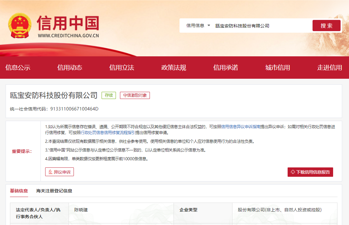Image resolution: width=349 pixels, height=225 pixels.
Task: Open the 政策法规 menu
Action: coord(174,68)
